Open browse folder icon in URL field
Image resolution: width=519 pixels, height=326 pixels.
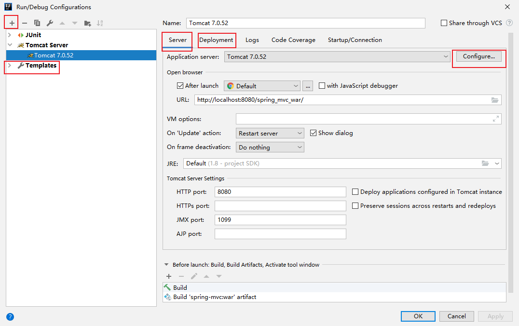point(494,100)
